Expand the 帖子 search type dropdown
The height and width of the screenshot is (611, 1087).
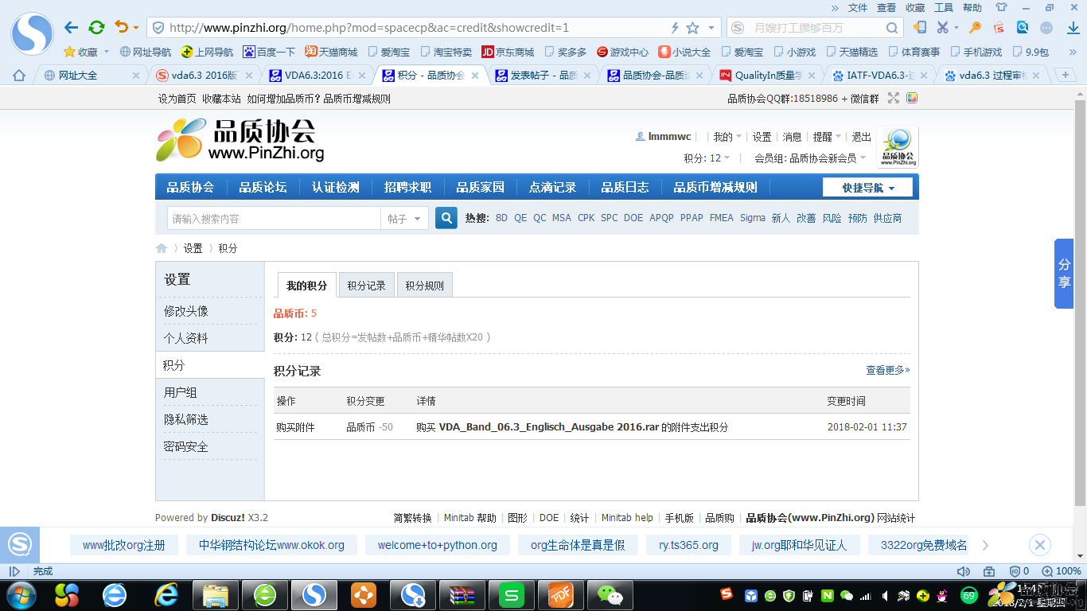click(x=405, y=219)
